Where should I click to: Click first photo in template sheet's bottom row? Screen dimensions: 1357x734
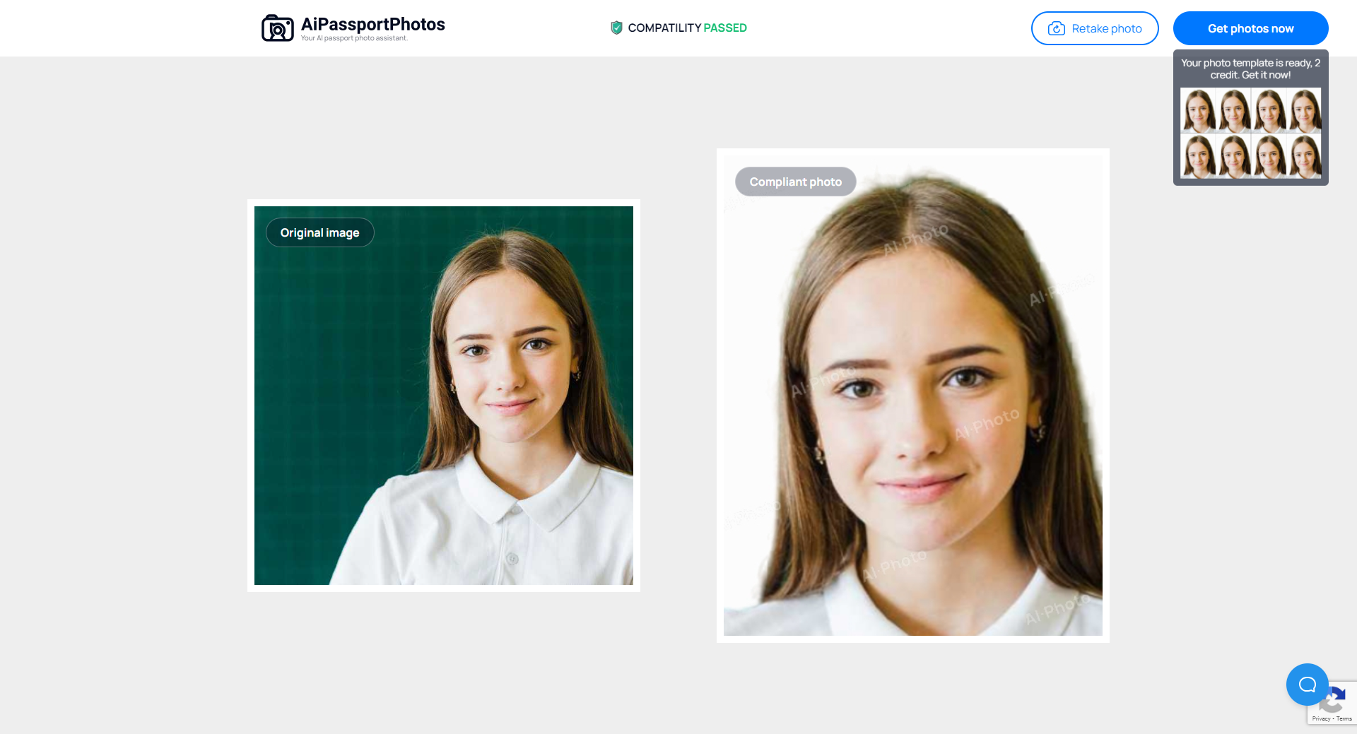[x=1199, y=156]
